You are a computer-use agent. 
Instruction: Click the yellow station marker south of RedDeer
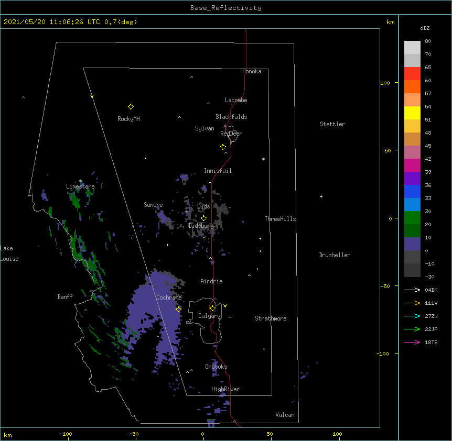click(x=223, y=147)
